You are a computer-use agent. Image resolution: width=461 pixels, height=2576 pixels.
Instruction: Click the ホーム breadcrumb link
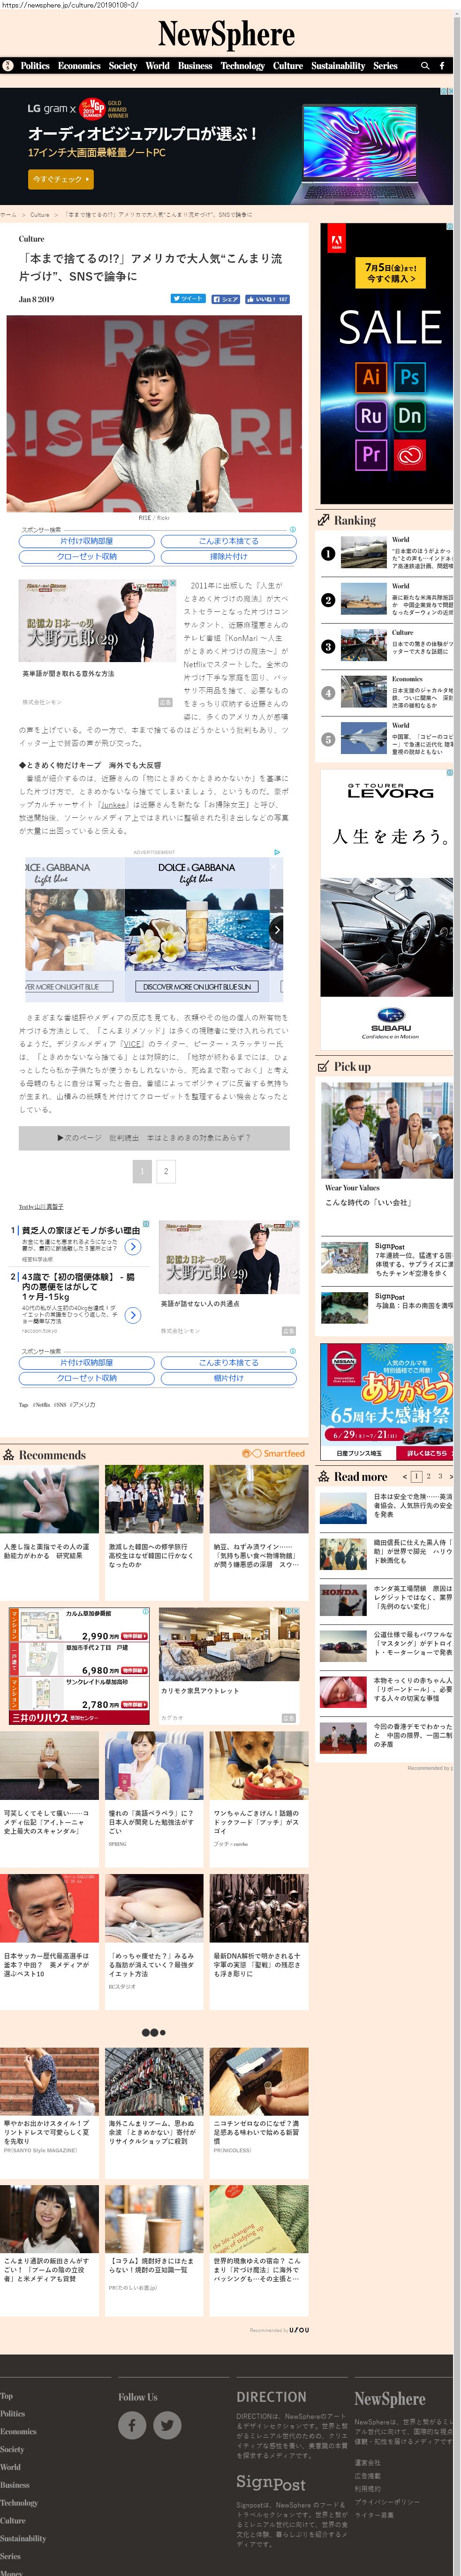pos(8,214)
